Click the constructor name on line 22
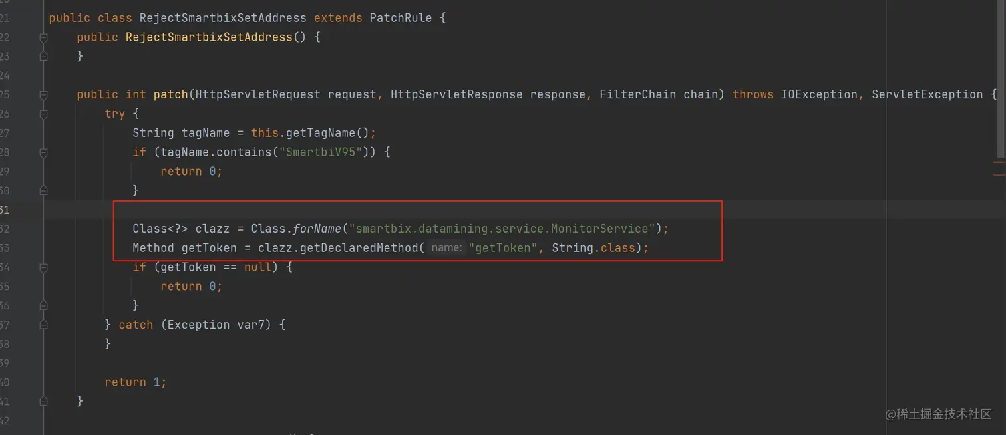Image resolution: width=1006 pixels, height=435 pixels. point(209,37)
